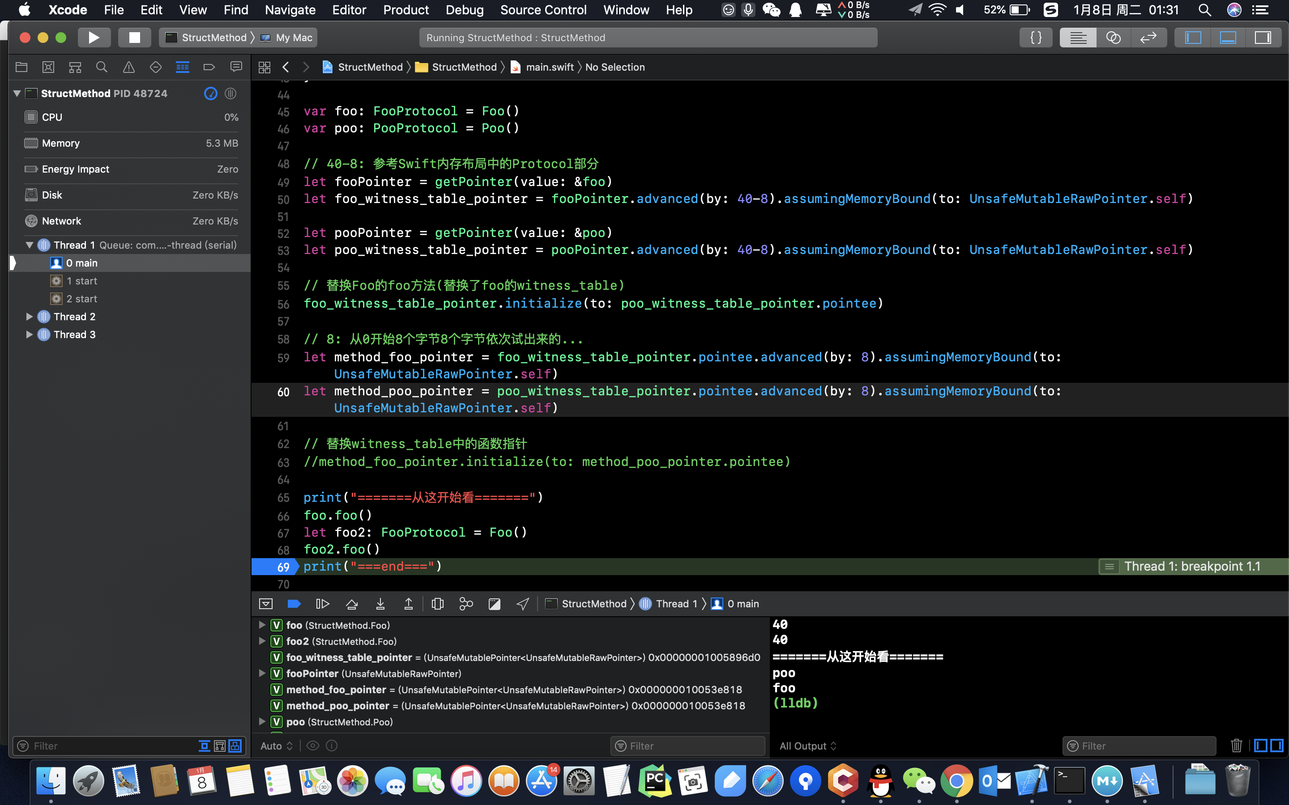
Task: Open the Debug Memory Graph icon
Action: coord(466,604)
